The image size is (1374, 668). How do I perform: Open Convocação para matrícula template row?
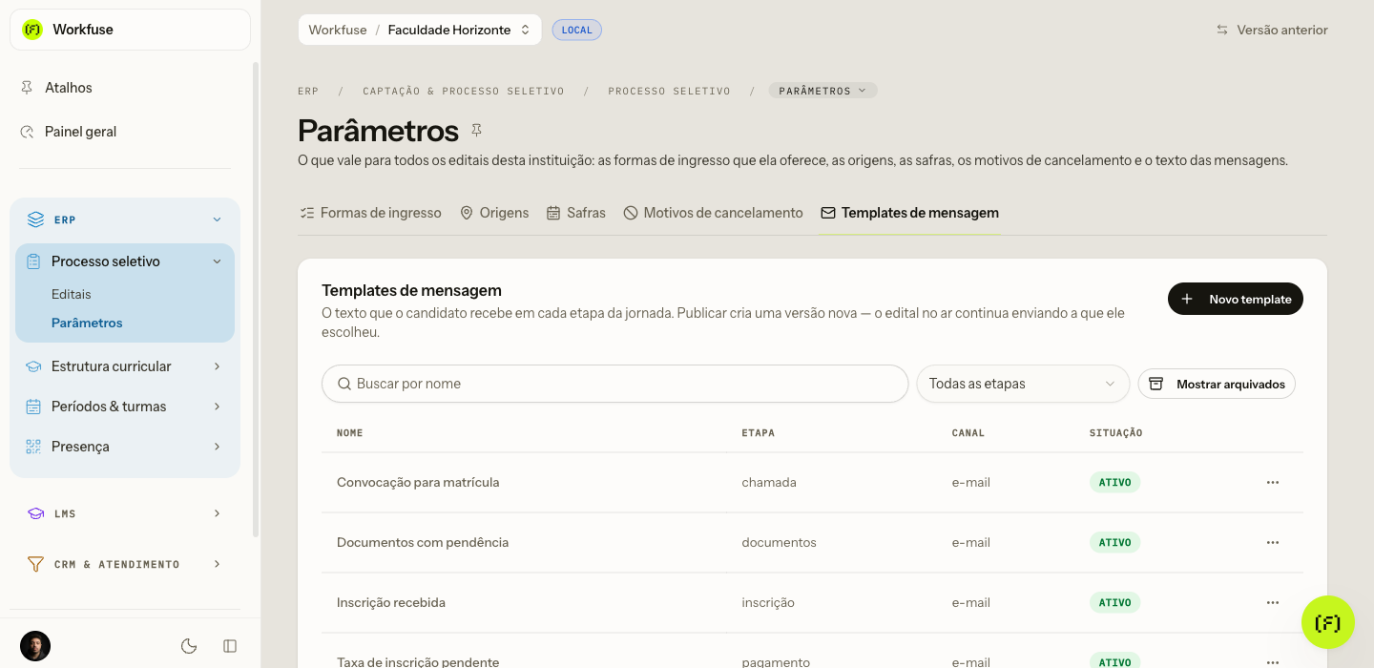(x=812, y=483)
